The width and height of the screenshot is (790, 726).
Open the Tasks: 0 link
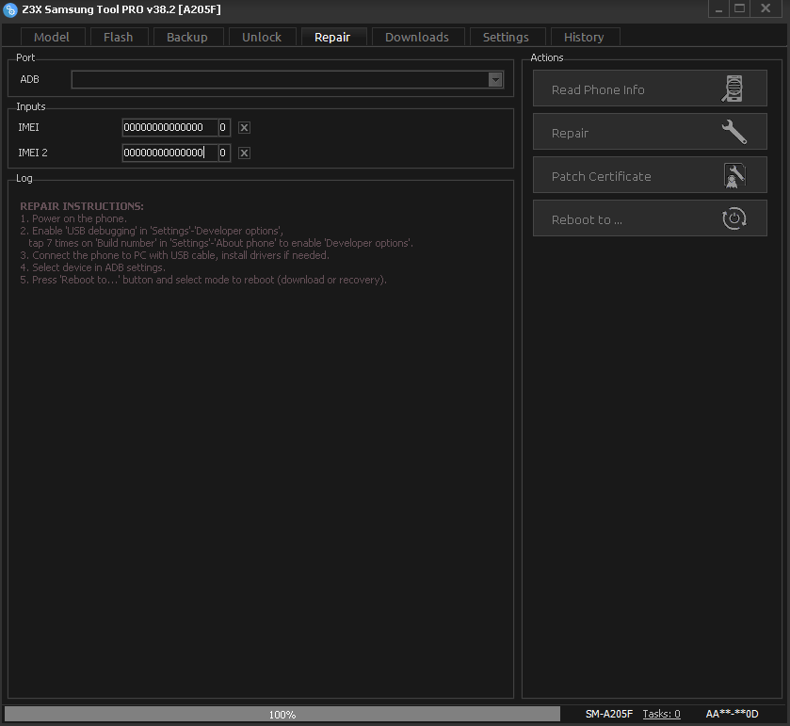coord(662,714)
